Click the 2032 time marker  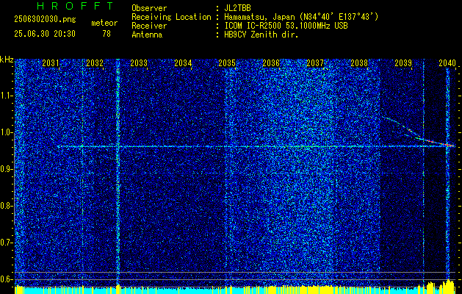point(95,62)
